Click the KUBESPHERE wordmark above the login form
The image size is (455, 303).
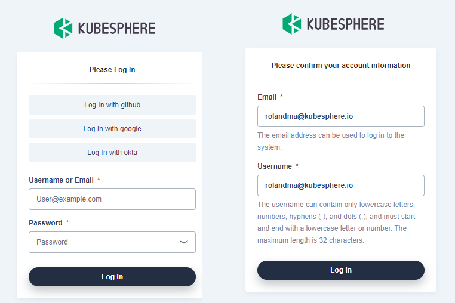point(116,28)
